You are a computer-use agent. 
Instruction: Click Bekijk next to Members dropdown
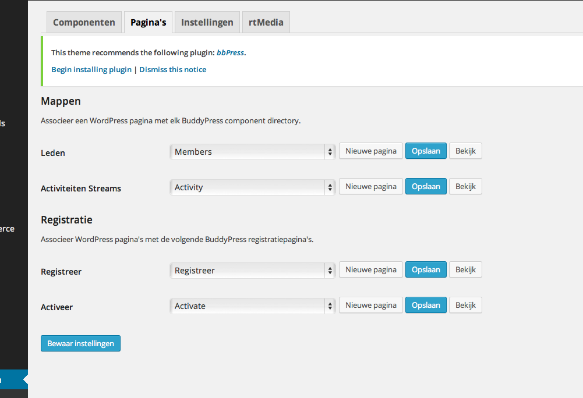(x=465, y=151)
